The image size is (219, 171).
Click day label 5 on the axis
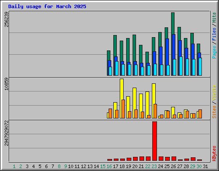coord(40,166)
